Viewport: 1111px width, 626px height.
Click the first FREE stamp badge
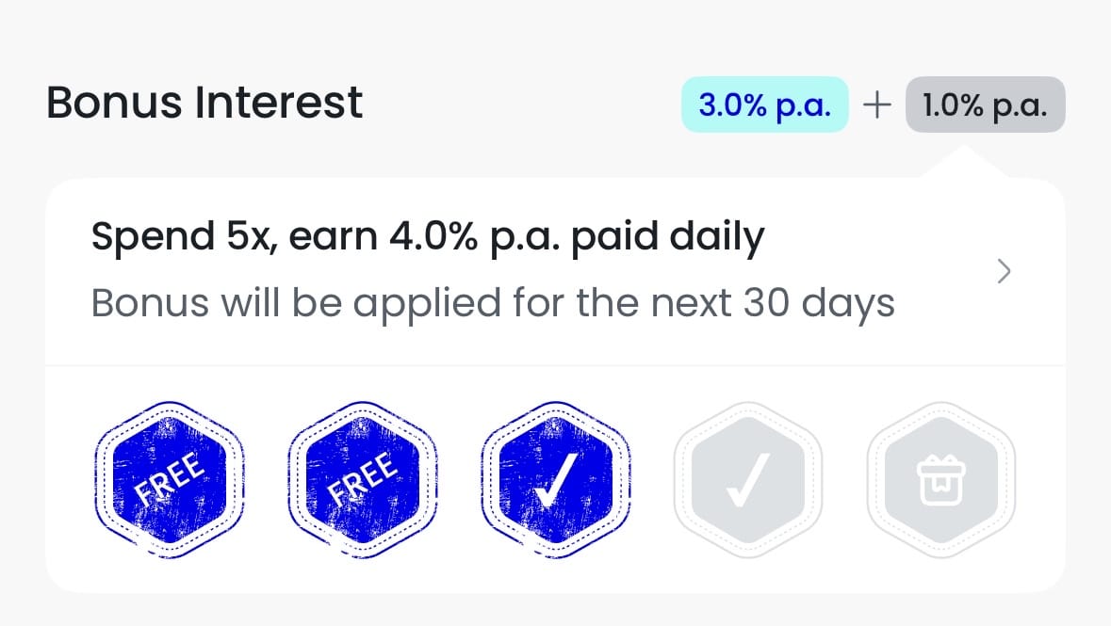click(x=170, y=480)
